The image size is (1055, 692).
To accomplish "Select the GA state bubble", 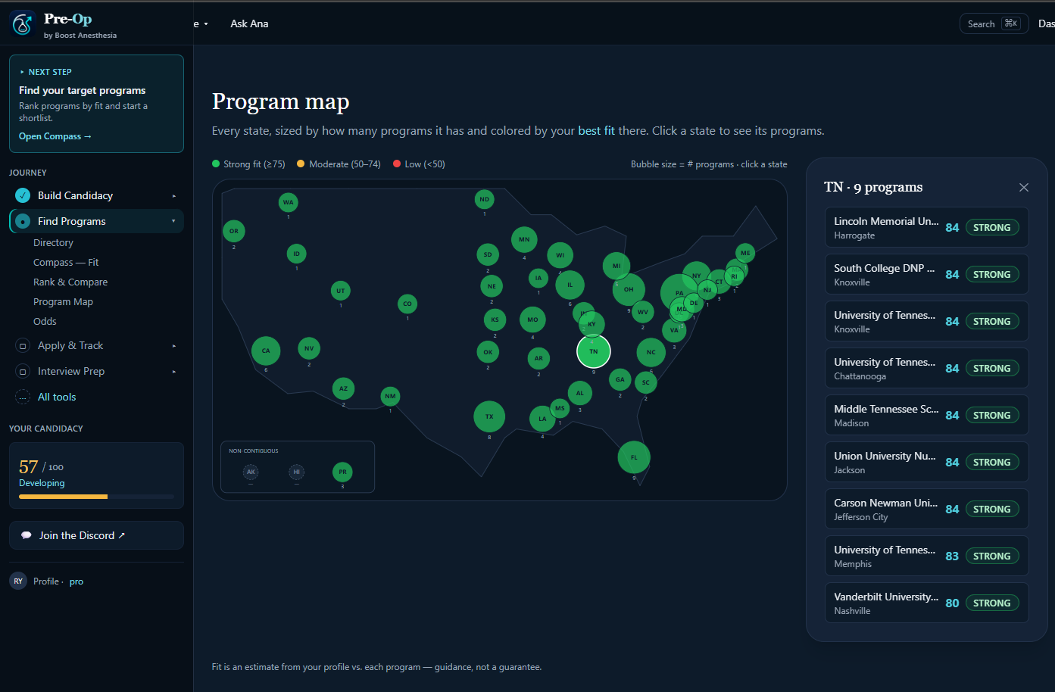I will [x=620, y=379].
